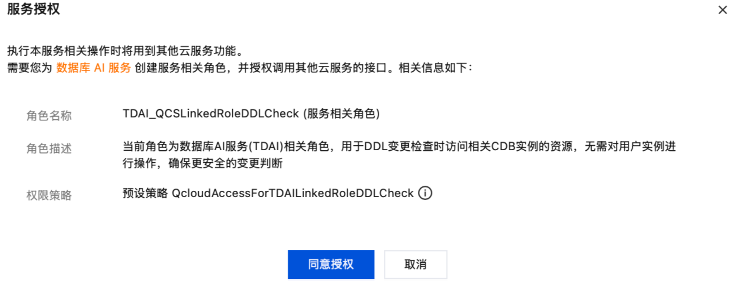
Task: Click the info icon beside QcloudAccessForTDAILinkedRoleDDLCheck
Action: [x=425, y=193]
